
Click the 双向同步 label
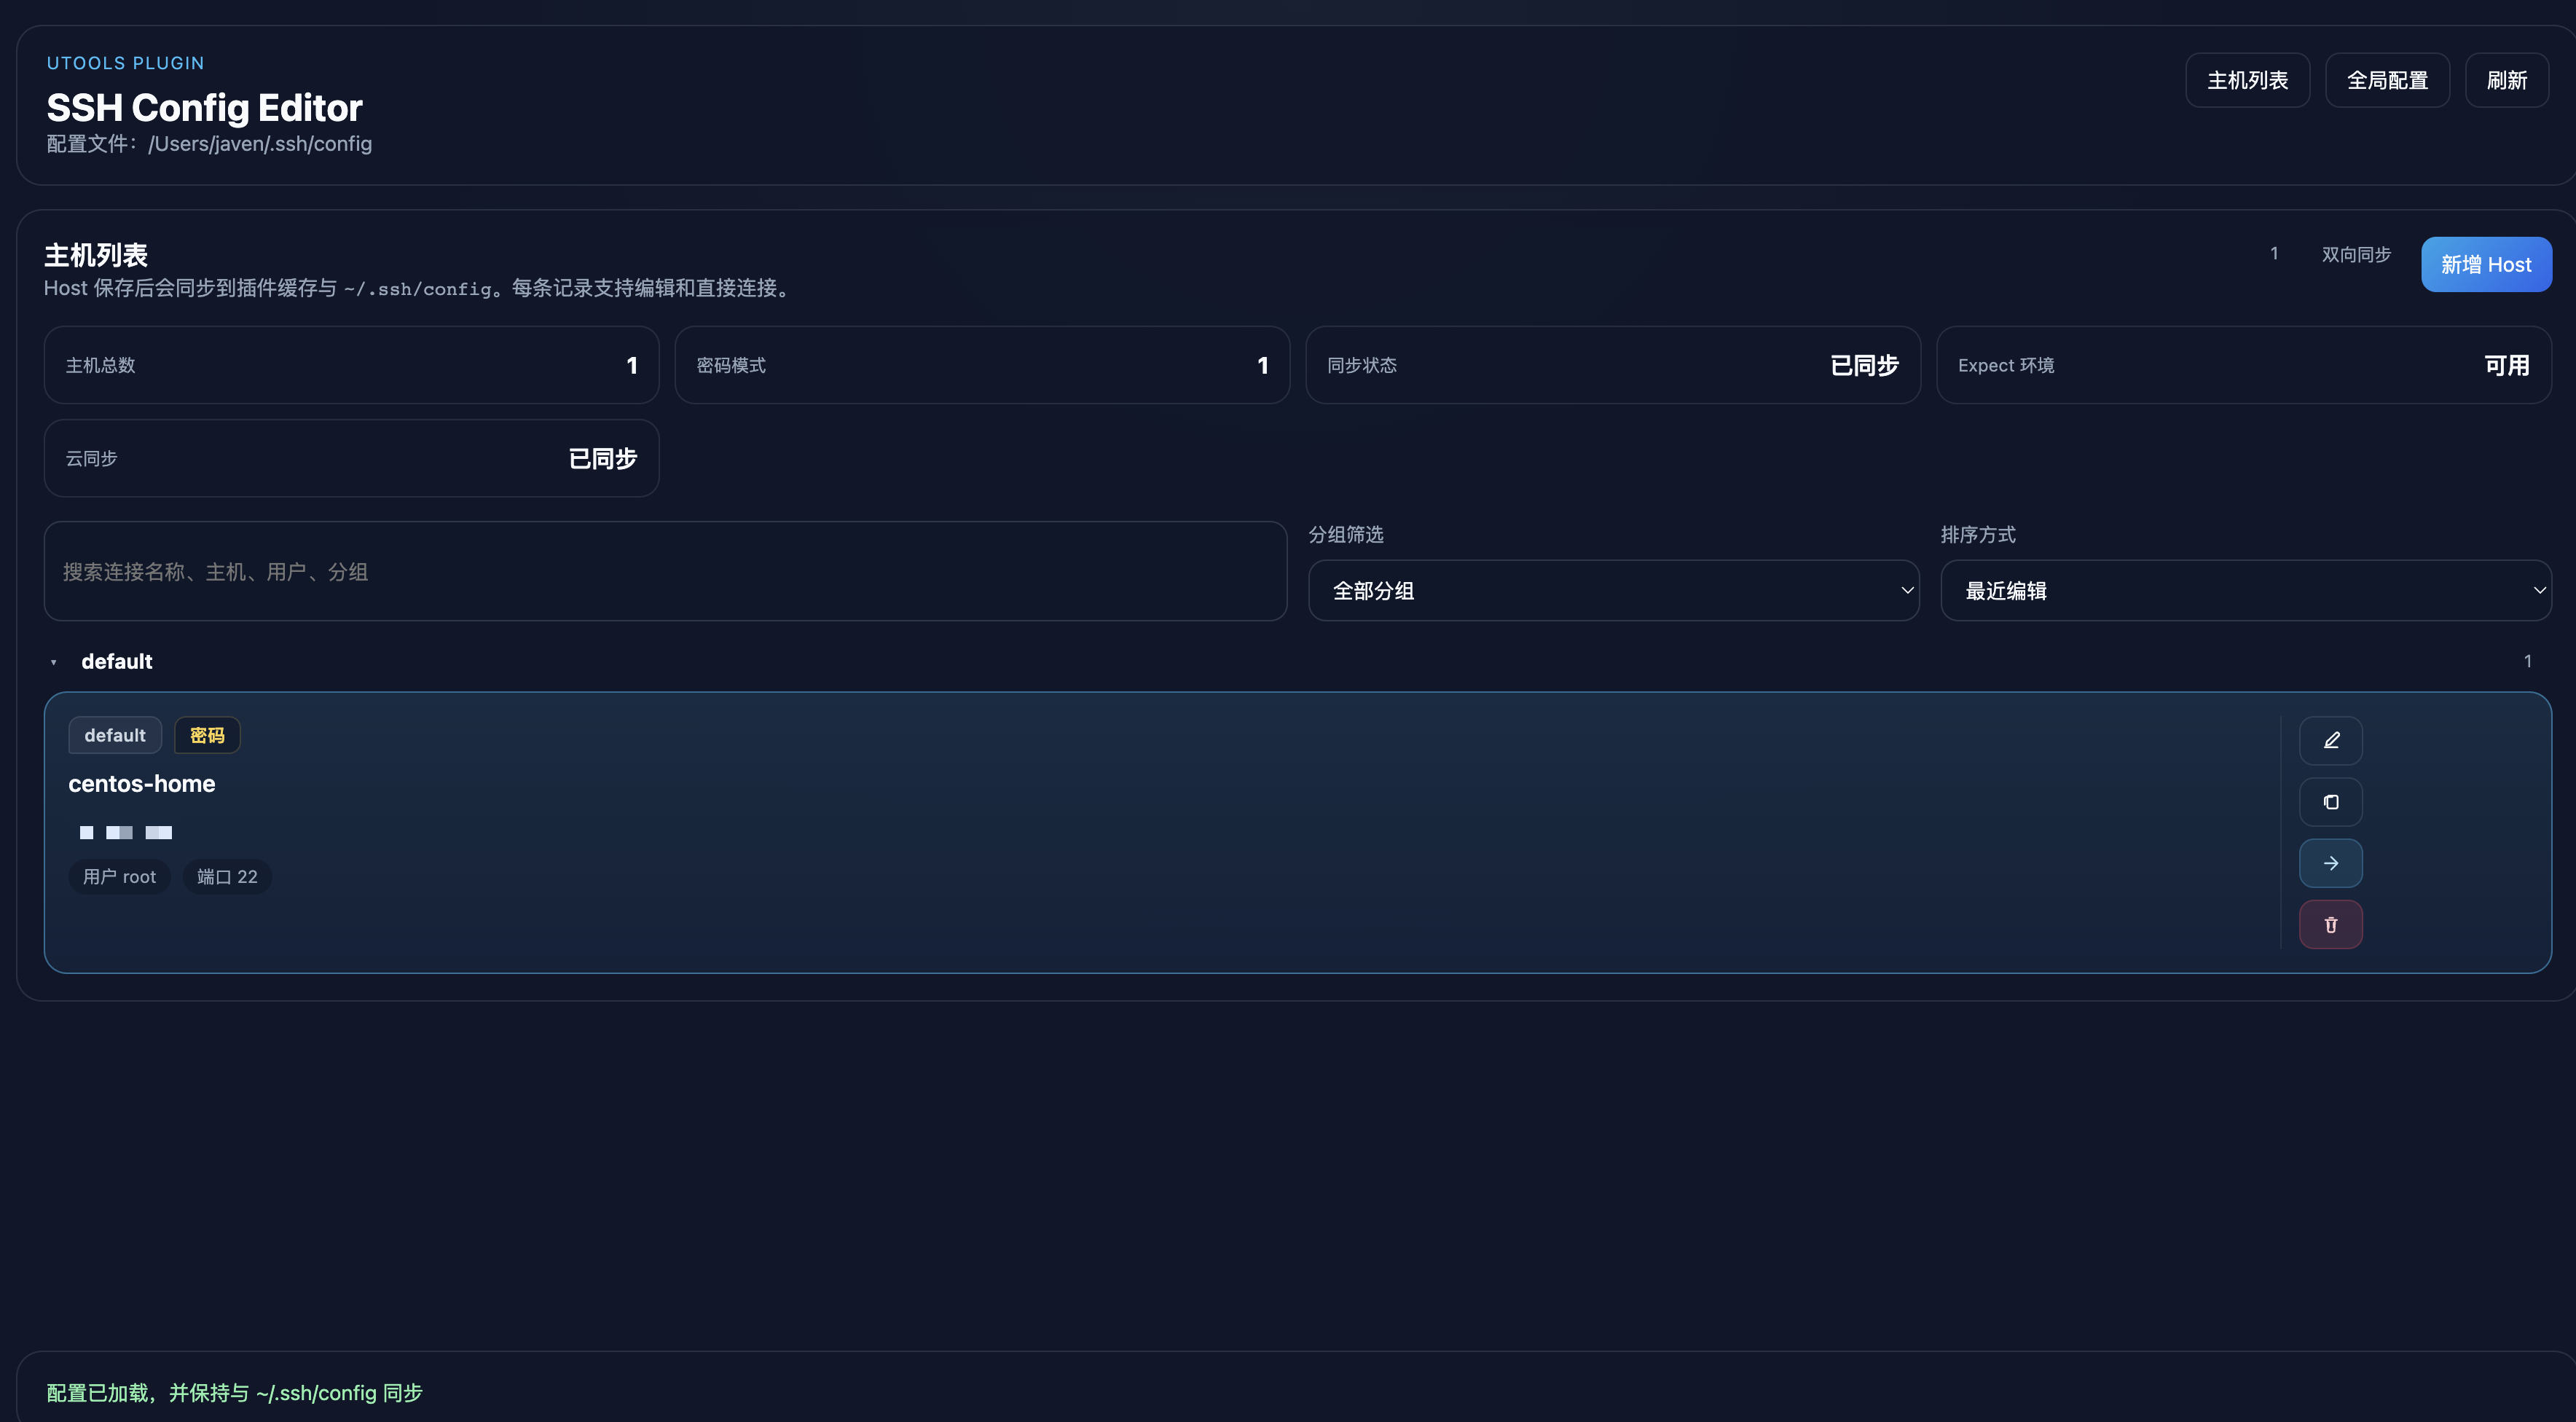click(2355, 255)
